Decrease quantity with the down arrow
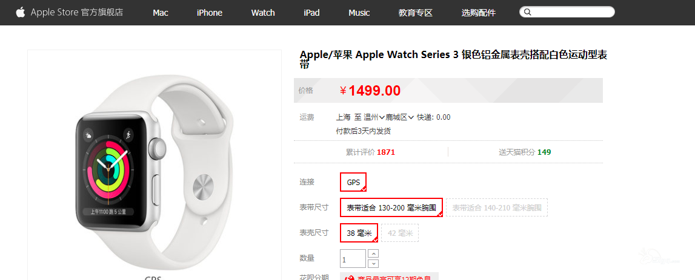695x280 pixels. 374,264
